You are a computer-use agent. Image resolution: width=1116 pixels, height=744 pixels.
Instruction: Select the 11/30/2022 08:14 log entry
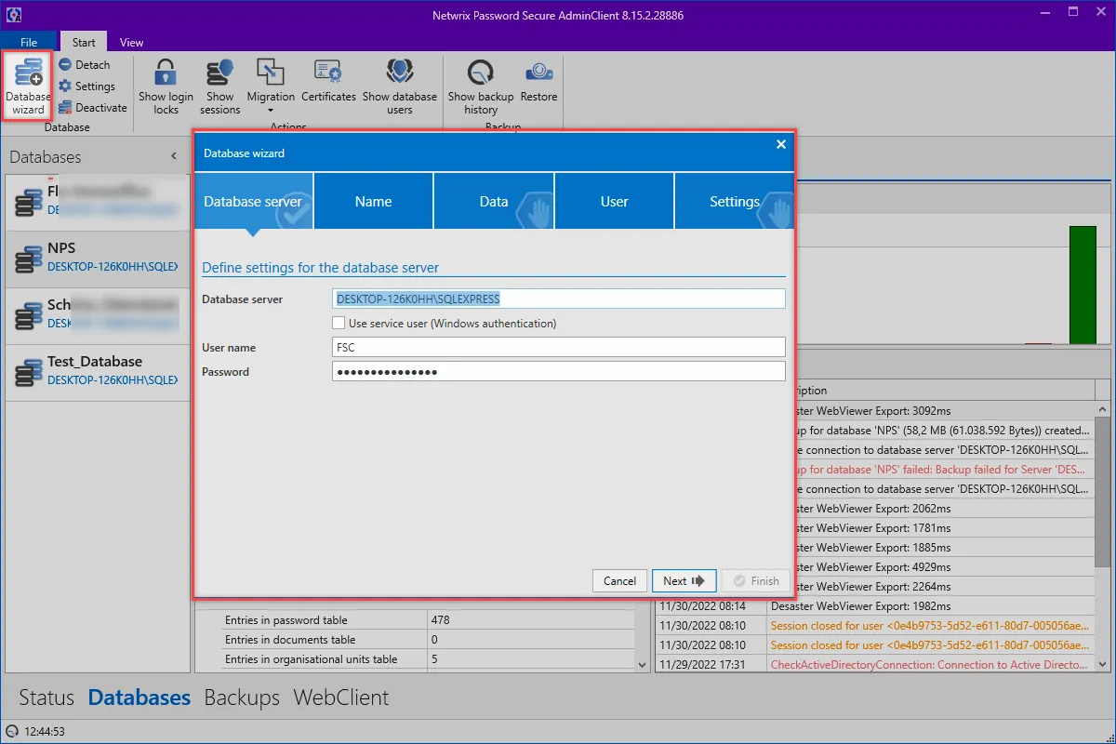(x=875, y=606)
